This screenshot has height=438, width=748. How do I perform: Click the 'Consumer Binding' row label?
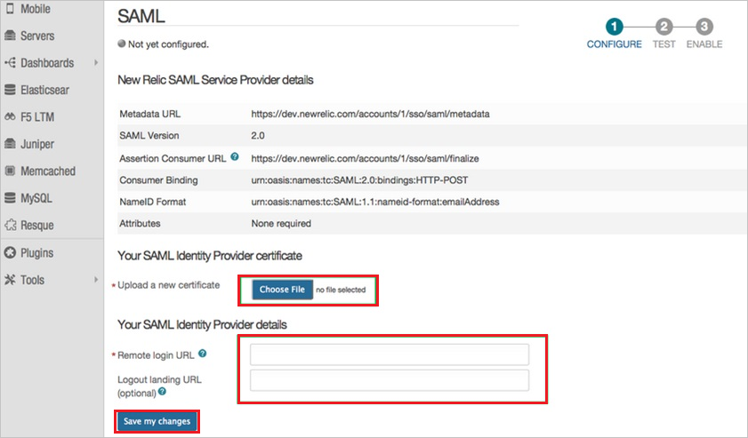click(158, 180)
